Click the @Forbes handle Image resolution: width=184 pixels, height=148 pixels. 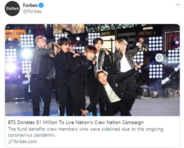point(32,11)
